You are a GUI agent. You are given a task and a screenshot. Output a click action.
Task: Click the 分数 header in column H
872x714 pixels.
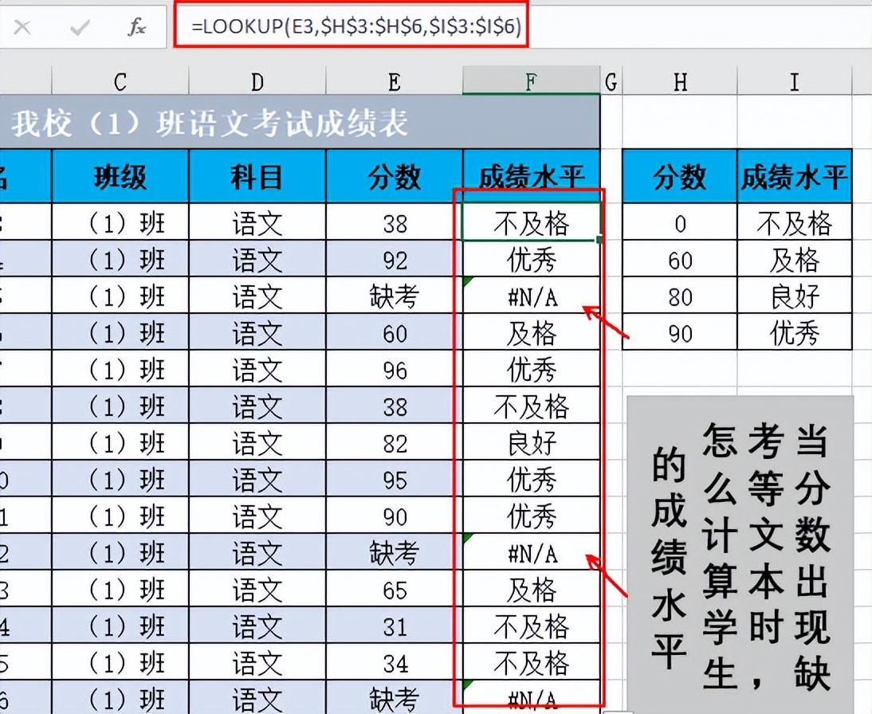click(x=680, y=176)
